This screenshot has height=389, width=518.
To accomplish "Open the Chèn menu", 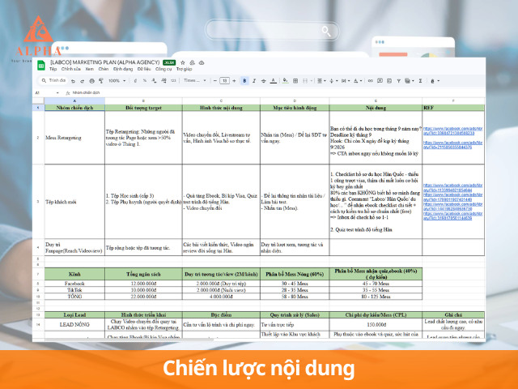I will coord(104,69).
